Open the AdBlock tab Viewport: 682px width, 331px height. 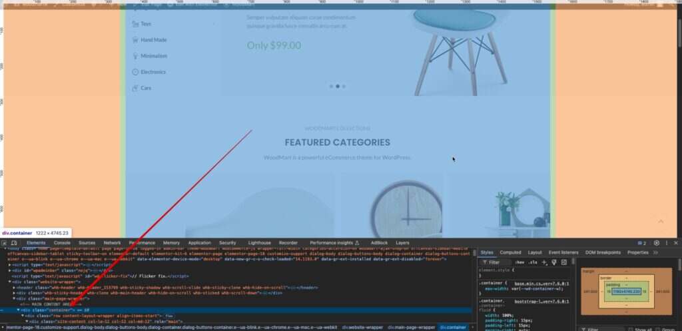(379, 242)
